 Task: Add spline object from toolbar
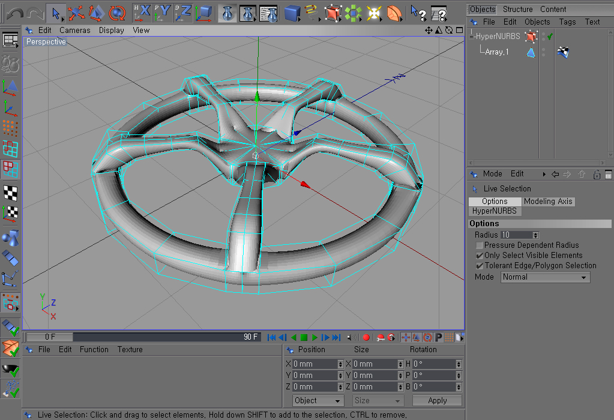click(x=312, y=13)
